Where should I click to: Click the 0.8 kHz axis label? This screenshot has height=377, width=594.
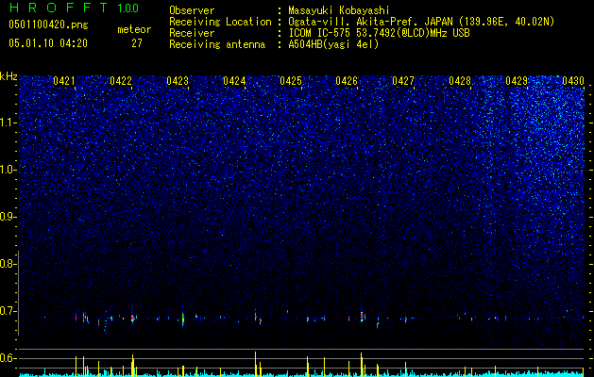(x=7, y=264)
